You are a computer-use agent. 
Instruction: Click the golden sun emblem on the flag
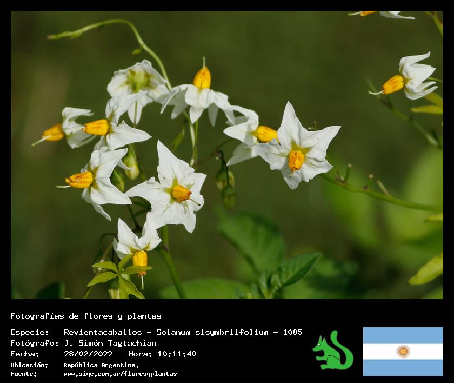(403, 352)
